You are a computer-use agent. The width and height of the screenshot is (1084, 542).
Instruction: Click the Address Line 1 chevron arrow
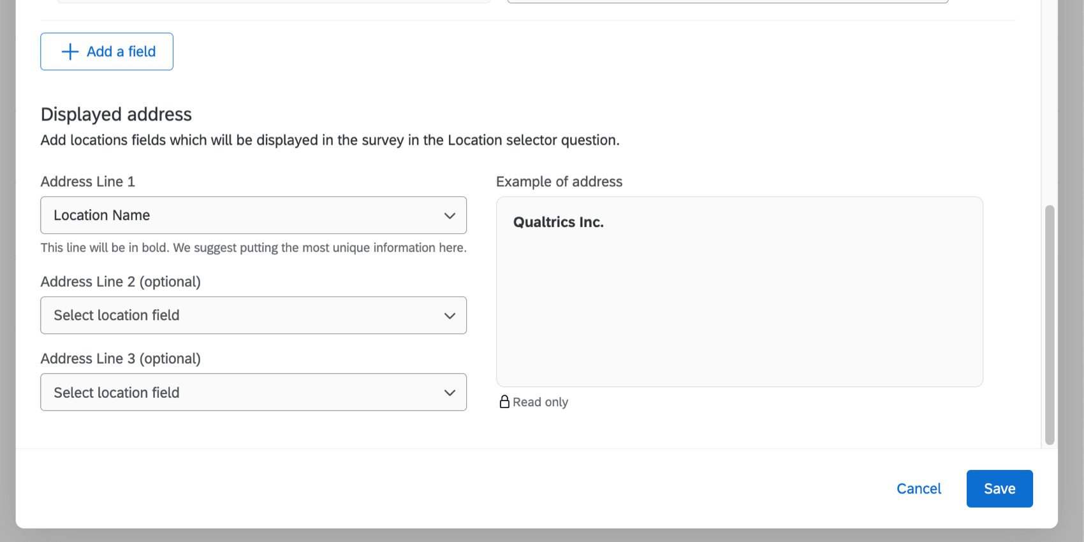(x=450, y=216)
